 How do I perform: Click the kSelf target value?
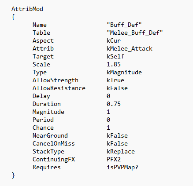(x=115, y=56)
